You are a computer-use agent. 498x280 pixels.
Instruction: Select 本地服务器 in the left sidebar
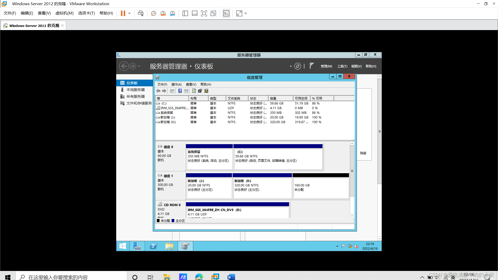(135, 90)
